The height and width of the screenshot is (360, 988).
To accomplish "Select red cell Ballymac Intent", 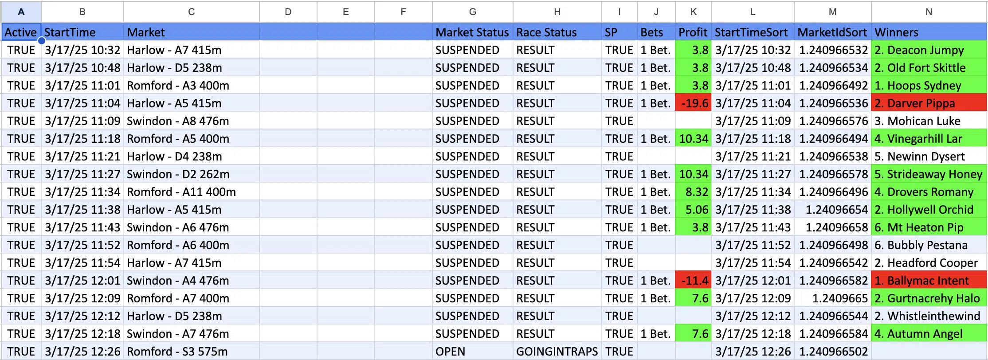I will click(929, 280).
